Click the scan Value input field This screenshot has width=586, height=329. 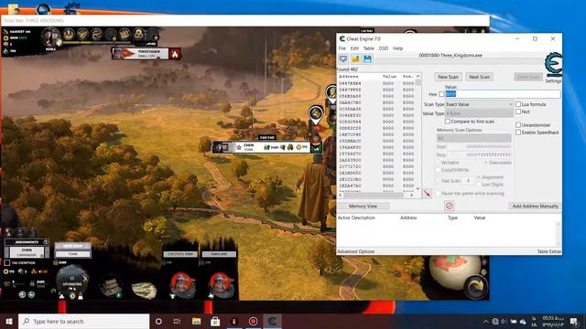(503, 94)
